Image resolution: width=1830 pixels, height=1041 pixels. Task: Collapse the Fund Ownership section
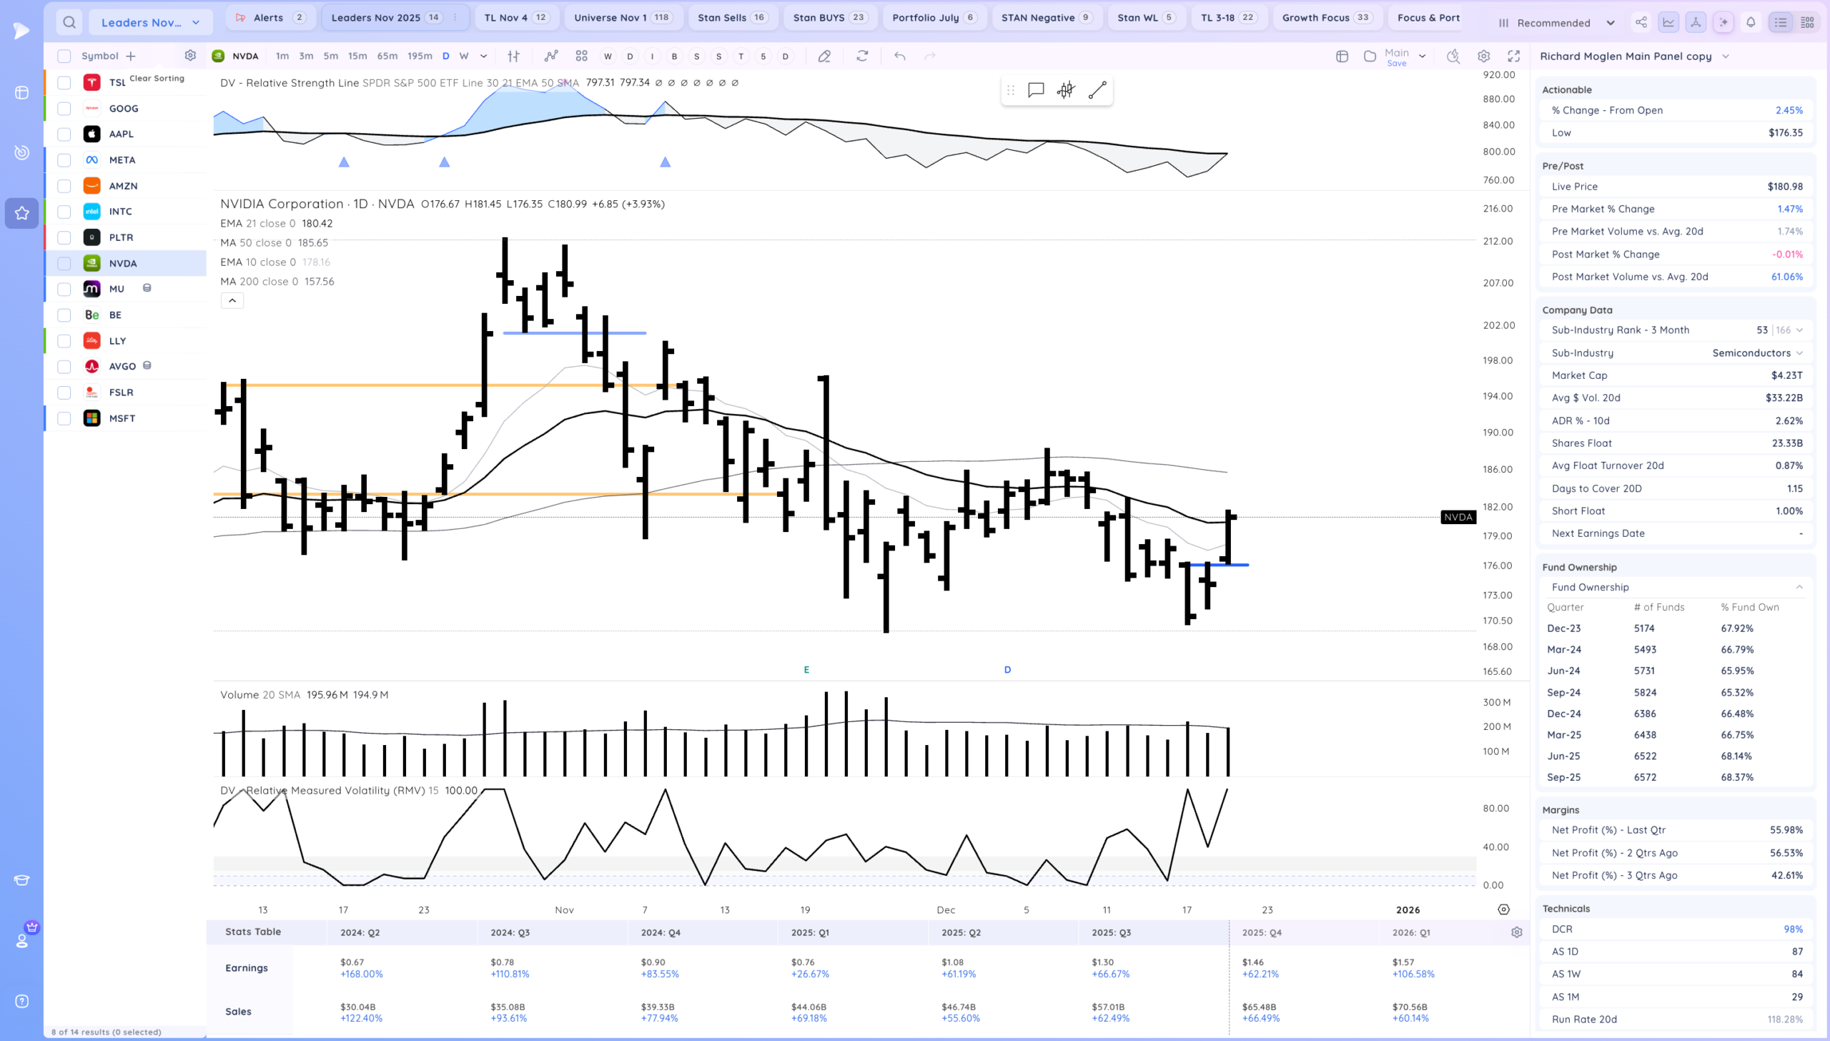point(1799,587)
